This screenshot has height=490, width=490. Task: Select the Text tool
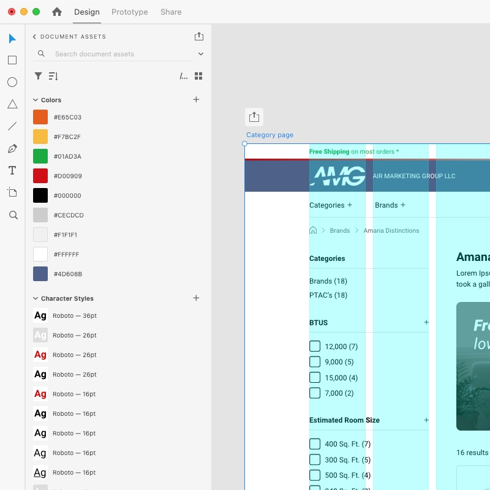point(12,170)
